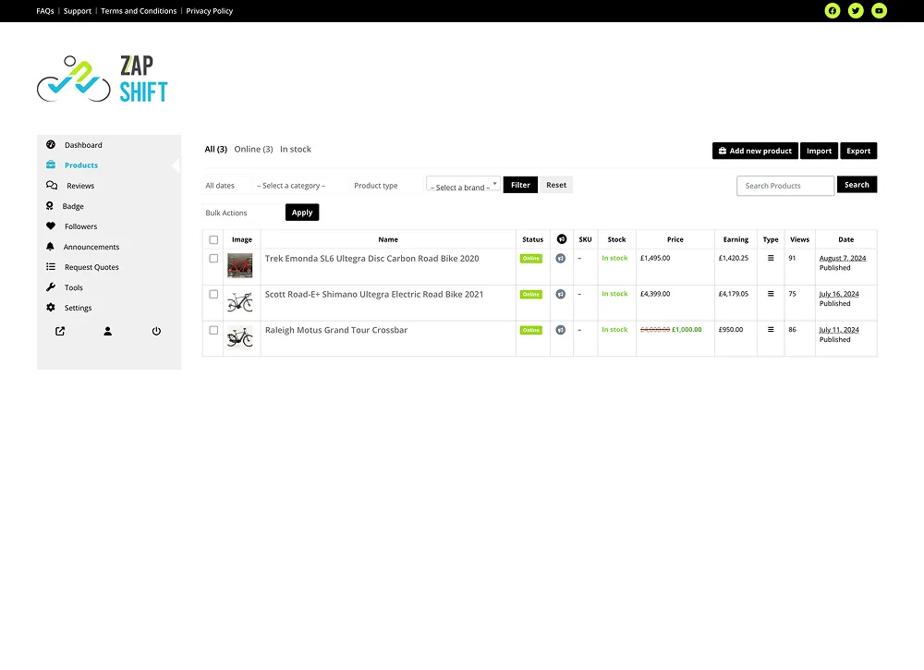
Task: Check the Trek Emonda SL6 row checkbox
Action: [213, 258]
